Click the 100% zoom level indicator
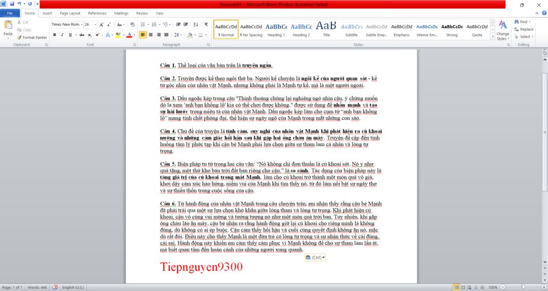Screen dimensions: 548x291 [493, 287]
